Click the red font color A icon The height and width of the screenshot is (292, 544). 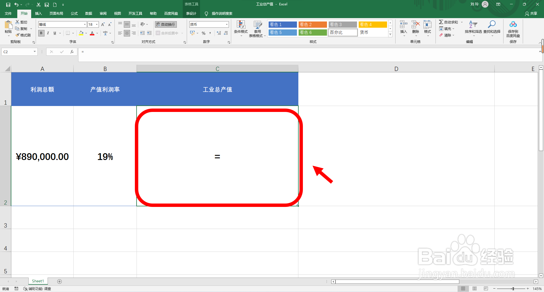[x=92, y=33]
